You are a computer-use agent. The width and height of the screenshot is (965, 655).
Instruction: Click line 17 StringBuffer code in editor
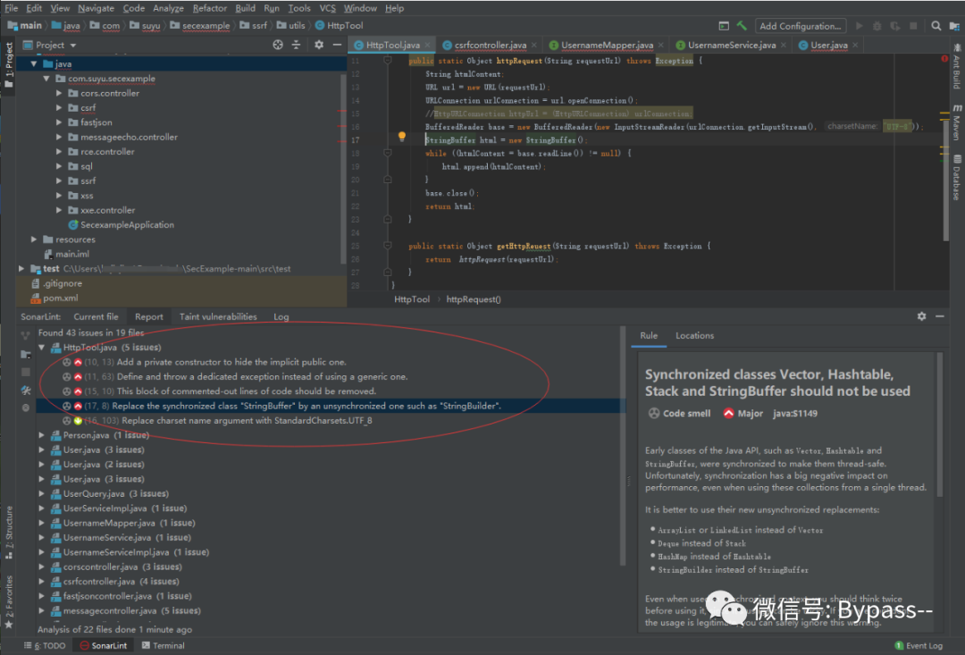click(505, 140)
